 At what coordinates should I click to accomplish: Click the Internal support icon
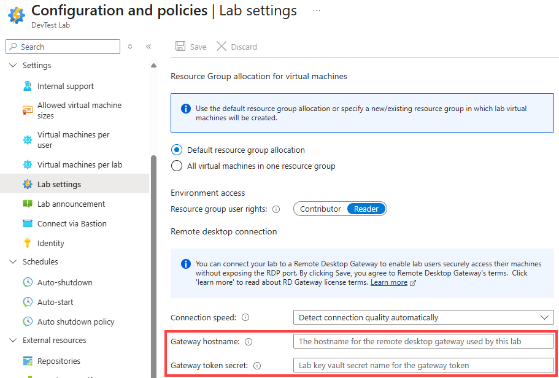point(28,86)
